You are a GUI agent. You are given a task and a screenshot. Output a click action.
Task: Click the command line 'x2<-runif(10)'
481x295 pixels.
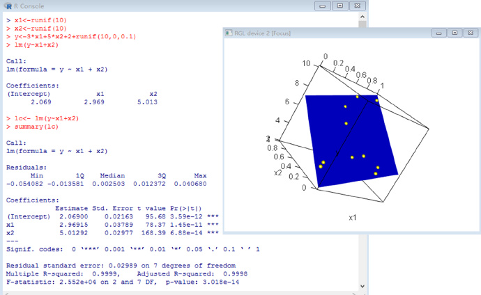[40, 29]
